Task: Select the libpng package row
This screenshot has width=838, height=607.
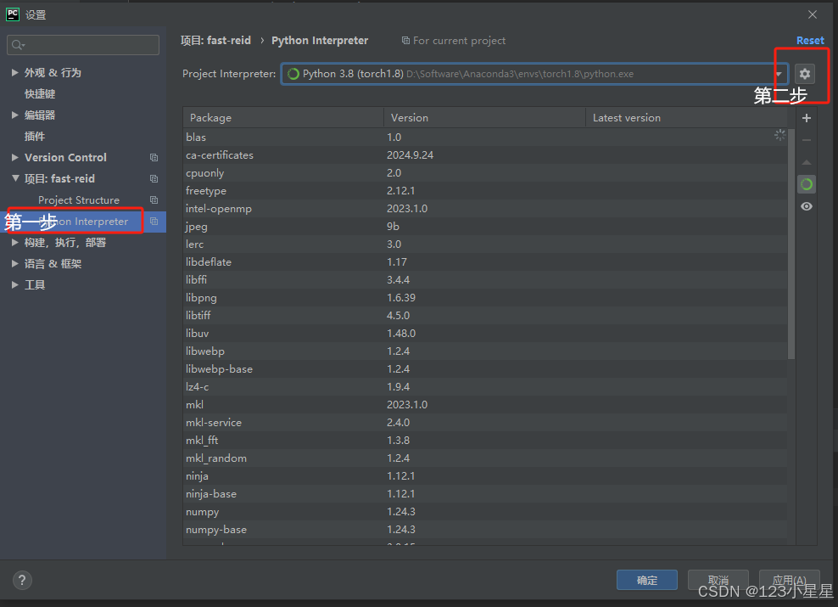Action: pos(485,298)
